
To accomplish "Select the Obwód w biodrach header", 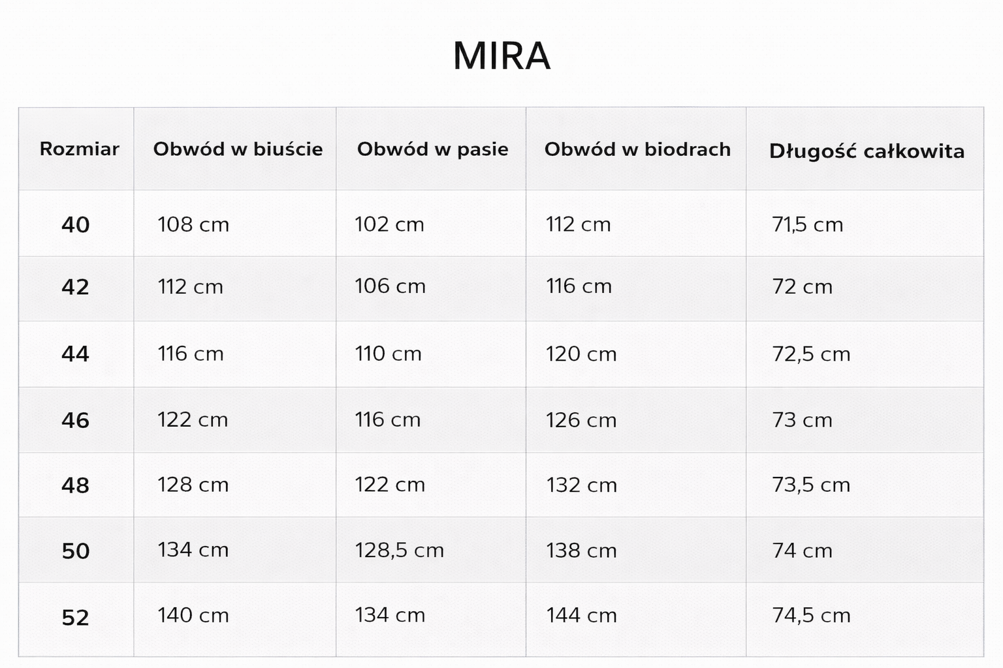I will [637, 149].
